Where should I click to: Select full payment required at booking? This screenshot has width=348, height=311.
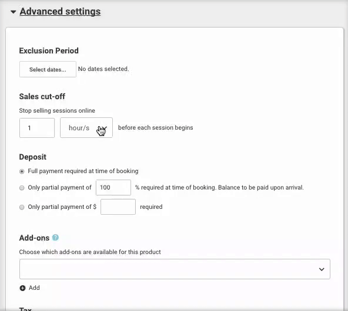point(22,171)
